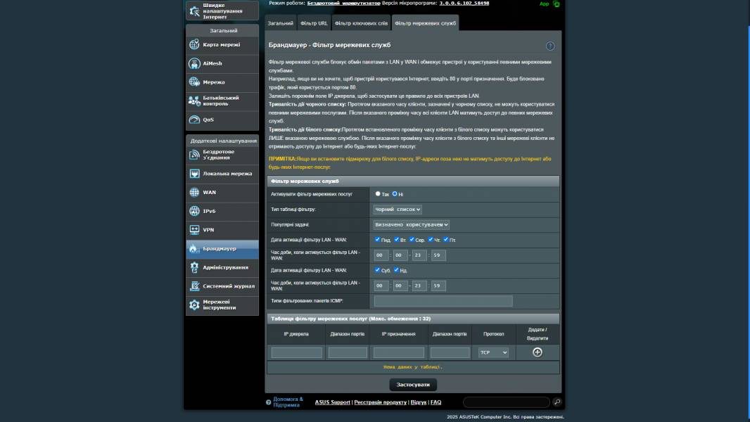Viewport: 750px width, 422px height.
Task: Open the Відгук link
Action: pyautogui.click(x=419, y=402)
